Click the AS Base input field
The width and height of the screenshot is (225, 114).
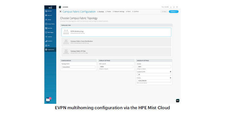(154, 67)
